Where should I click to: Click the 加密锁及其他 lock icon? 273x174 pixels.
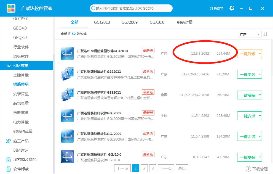click(x=8, y=160)
